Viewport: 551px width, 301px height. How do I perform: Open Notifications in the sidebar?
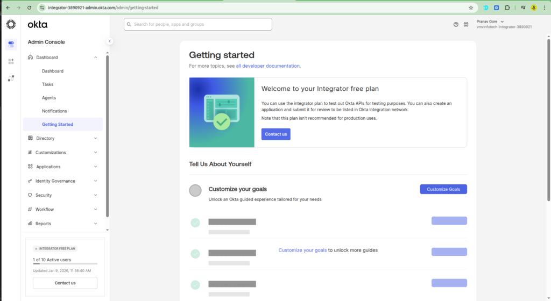coord(54,111)
